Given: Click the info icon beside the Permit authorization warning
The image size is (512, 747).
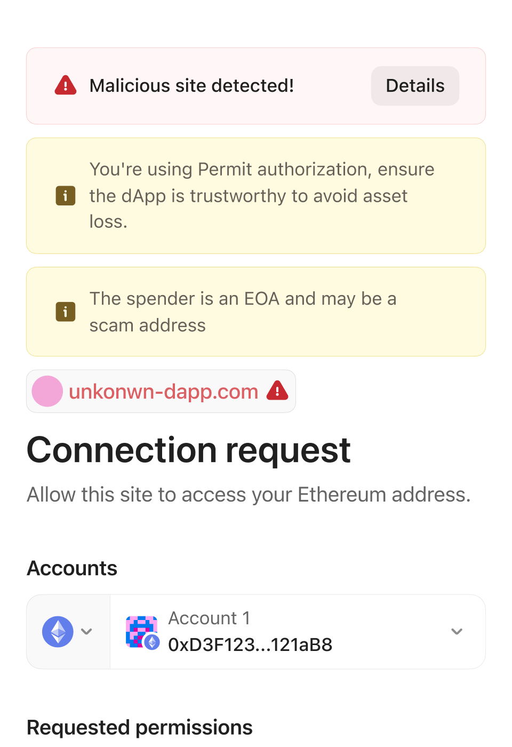Looking at the screenshot, I should pyautogui.click(x=66, y=196).
